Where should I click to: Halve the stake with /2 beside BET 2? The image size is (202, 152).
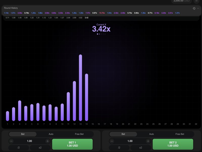(119, 148)
